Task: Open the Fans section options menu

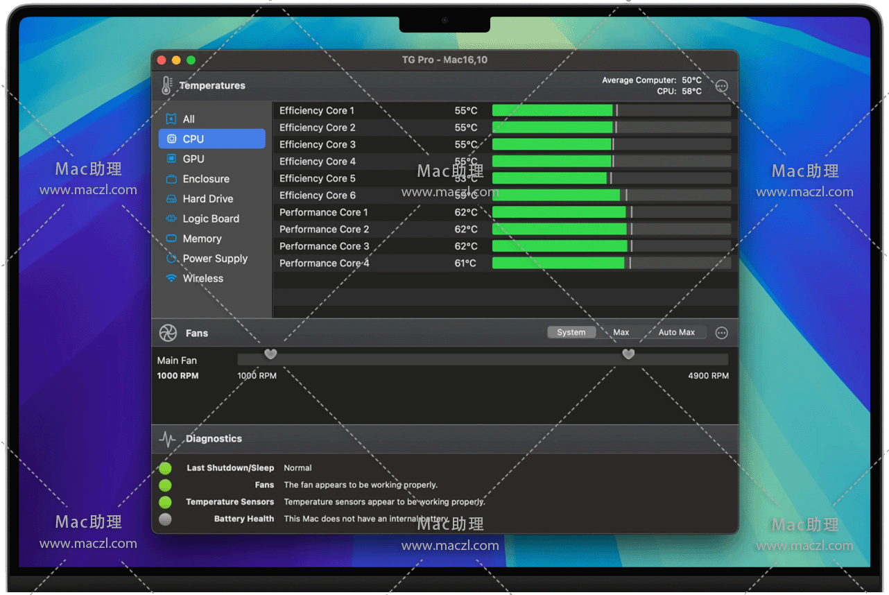Action: tap(721, 333)
